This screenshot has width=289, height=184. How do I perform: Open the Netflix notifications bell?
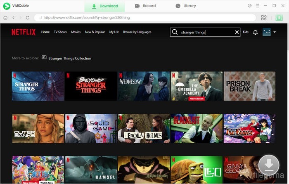click(255, 32)
